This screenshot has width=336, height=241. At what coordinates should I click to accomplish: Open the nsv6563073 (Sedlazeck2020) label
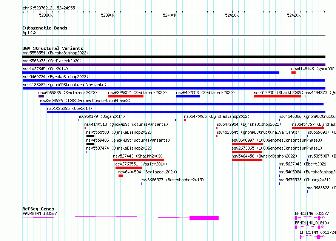[52, 61]
